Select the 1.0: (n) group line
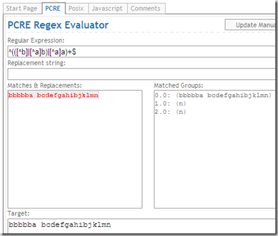The height and width of the screenshot is (236, 278). (170, 103)
